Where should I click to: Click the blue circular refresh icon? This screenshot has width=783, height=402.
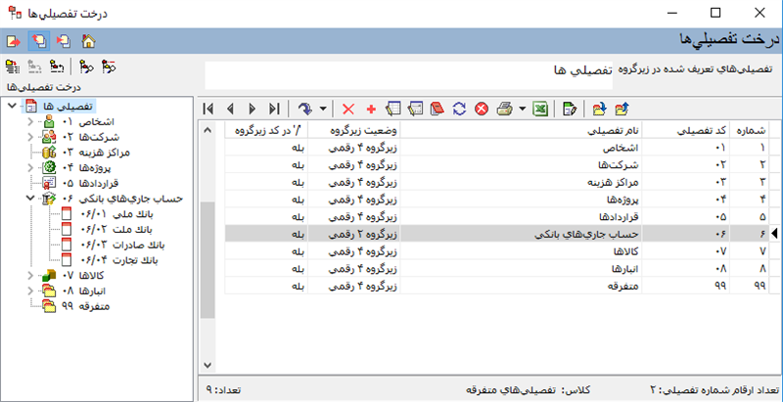pyautogui.click(x=459, y=109)
